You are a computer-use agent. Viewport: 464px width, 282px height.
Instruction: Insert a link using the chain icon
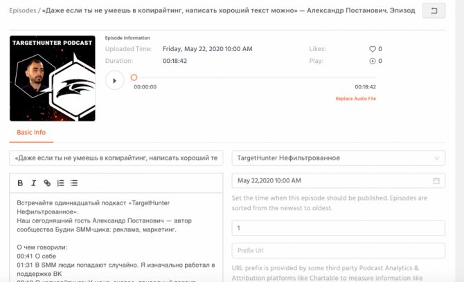coord(47,183)
